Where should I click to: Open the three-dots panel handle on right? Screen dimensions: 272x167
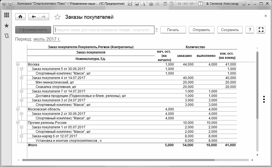point(264,99)
